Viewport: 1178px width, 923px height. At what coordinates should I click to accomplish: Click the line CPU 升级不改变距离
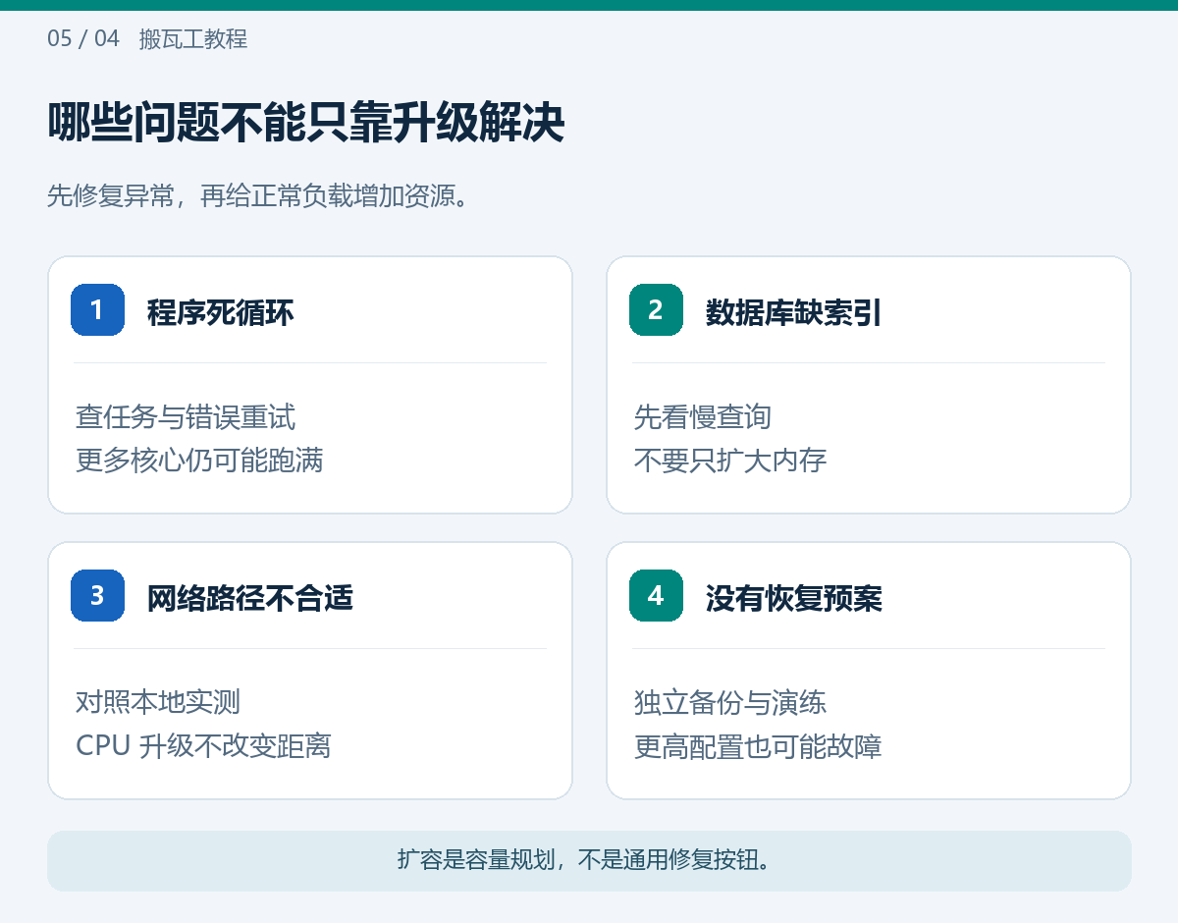[203, 745]
